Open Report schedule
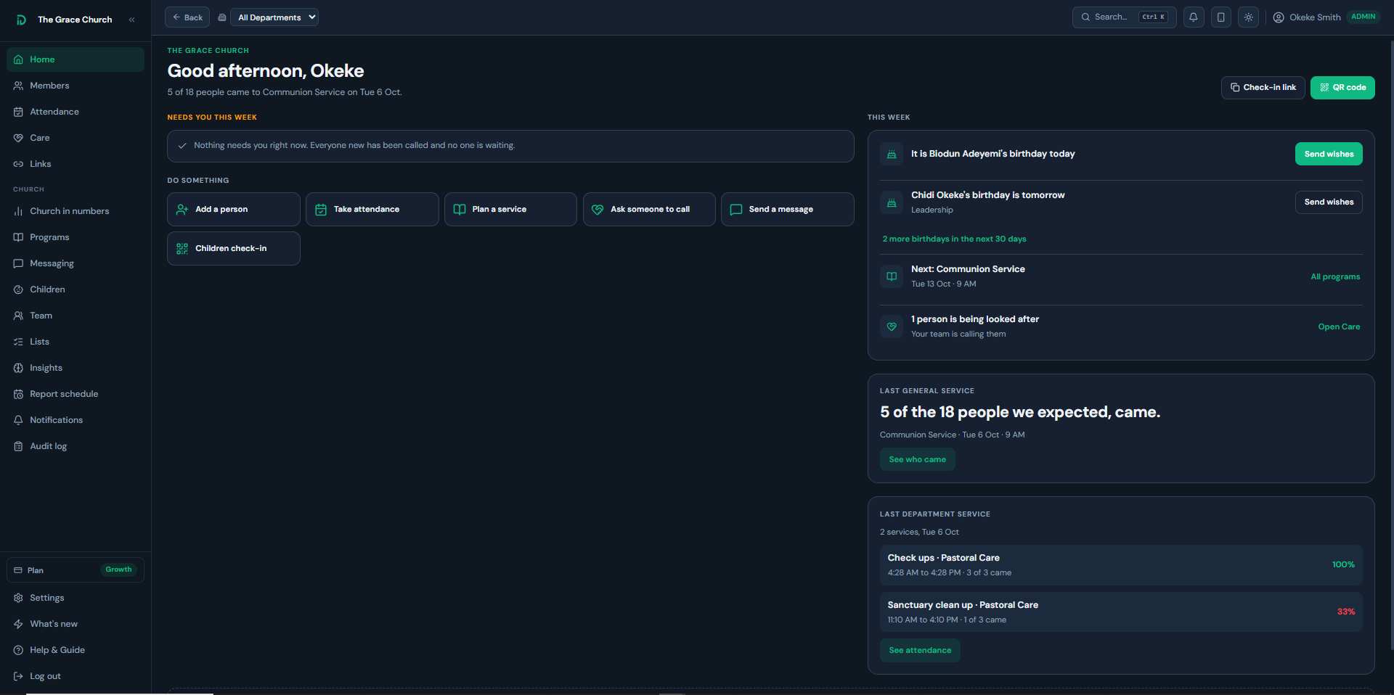Screen dimensions: 1394x695 coord(76,394)
